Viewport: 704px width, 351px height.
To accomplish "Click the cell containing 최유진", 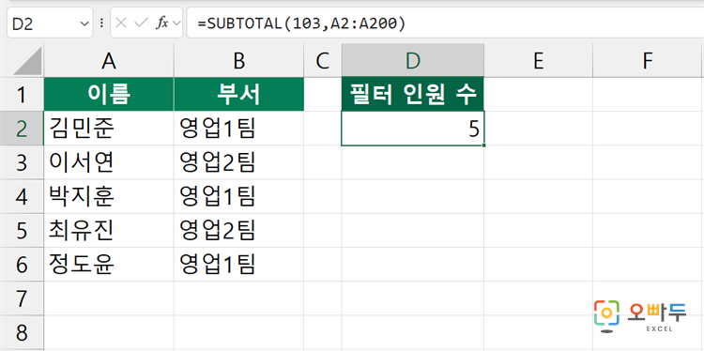I will (x=109, y=231).
